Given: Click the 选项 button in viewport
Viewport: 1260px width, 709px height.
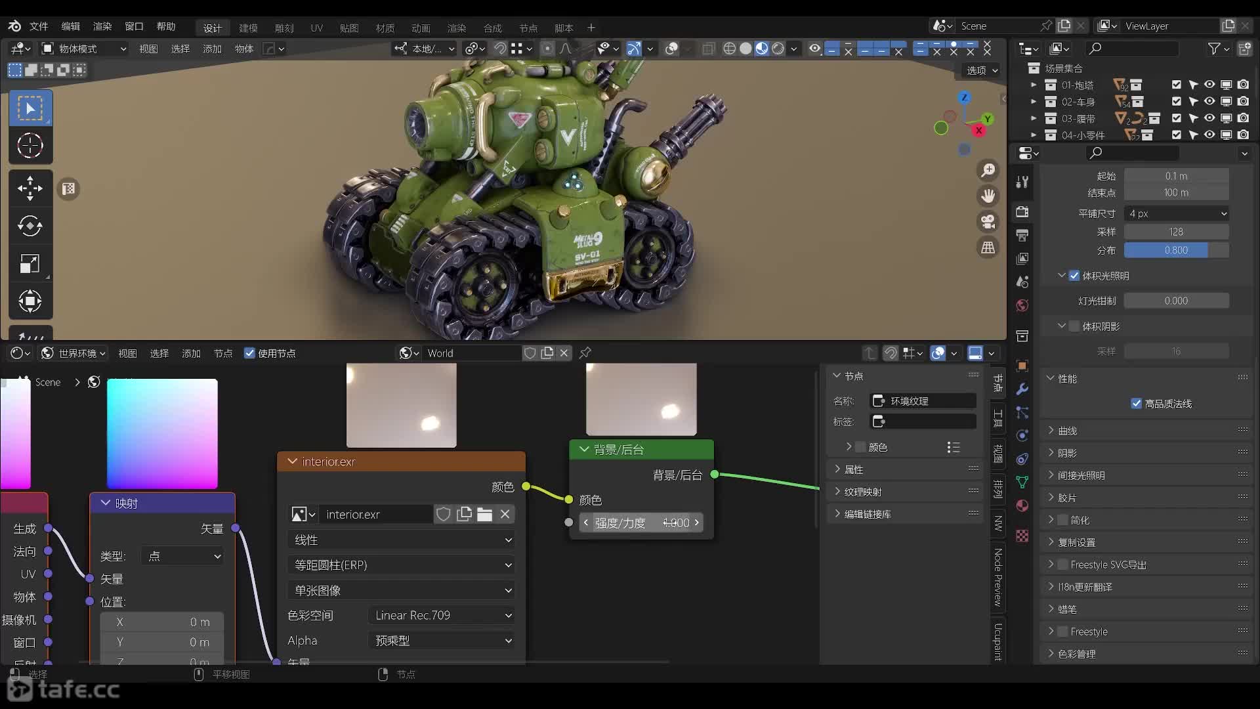Looking at the screenshot, I should 982,70.
